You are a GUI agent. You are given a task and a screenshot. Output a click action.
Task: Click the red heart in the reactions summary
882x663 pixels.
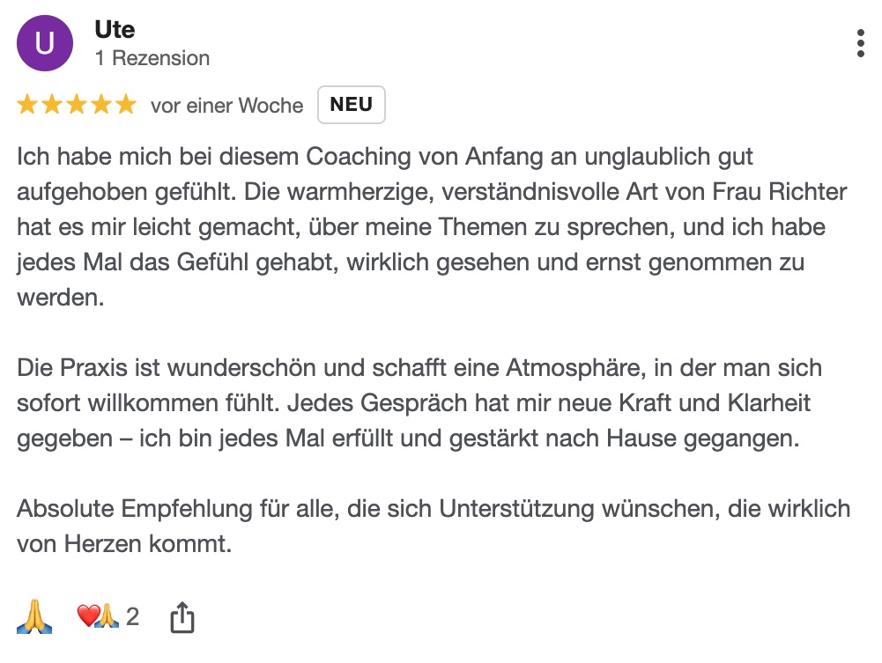click(x=87, y=616)
